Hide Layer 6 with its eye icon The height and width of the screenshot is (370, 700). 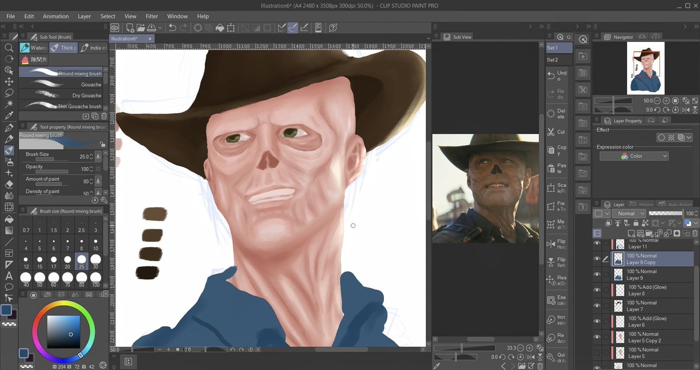(x=597, y=322)
